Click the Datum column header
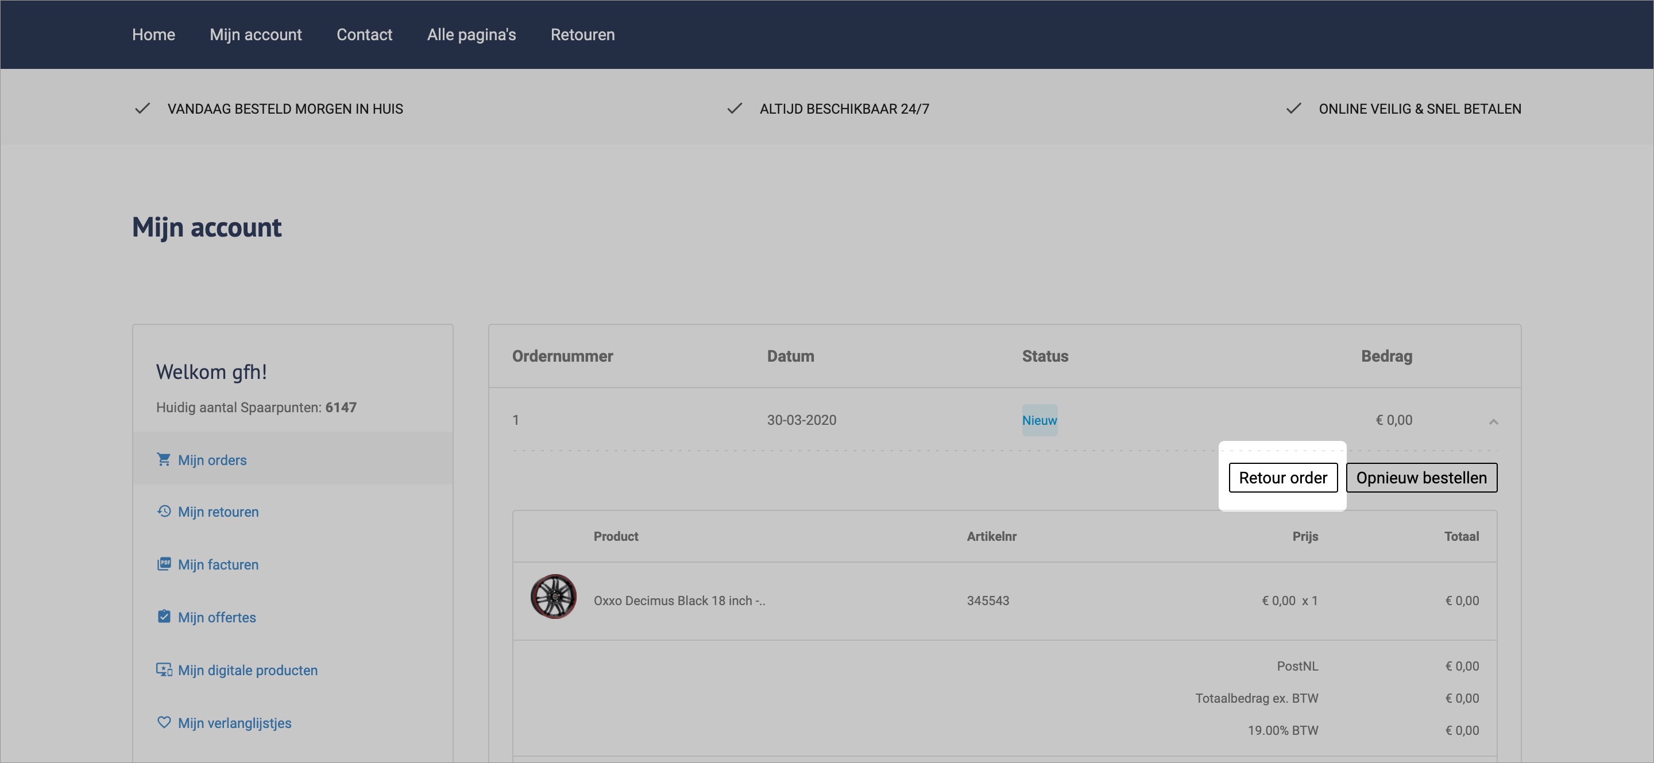Image resolution: width=1654 pixels, height=763 pixels. tap(790, 357)
